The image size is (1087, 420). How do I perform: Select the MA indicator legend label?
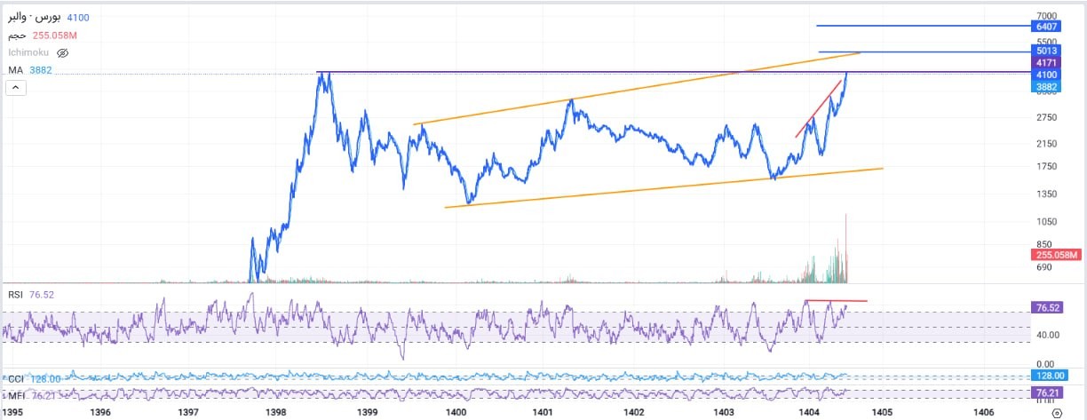pos(15,69)
